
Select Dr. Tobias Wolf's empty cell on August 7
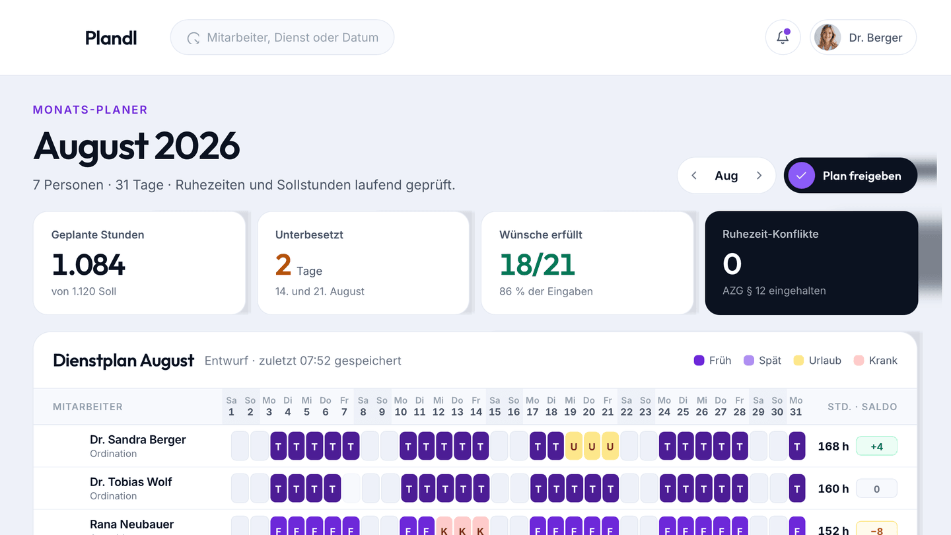[x=352, y=489]
